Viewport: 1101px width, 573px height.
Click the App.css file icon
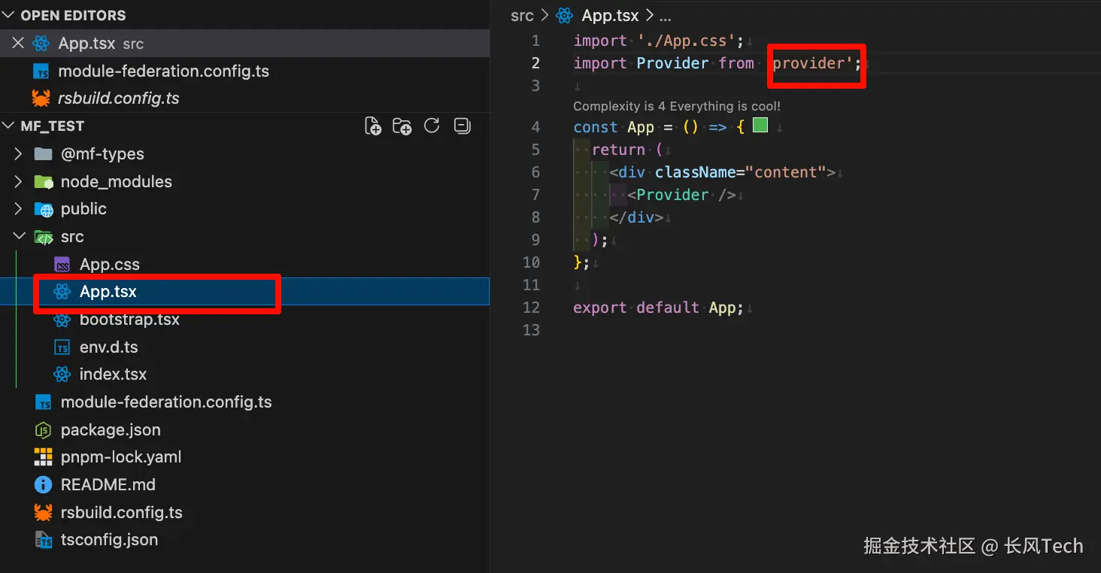(x=62, y=265)
